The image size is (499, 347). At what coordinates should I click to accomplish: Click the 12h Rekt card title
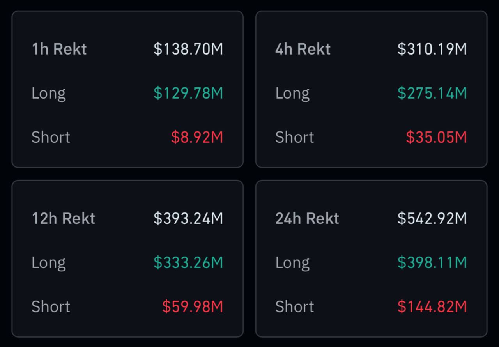point(64,218)
